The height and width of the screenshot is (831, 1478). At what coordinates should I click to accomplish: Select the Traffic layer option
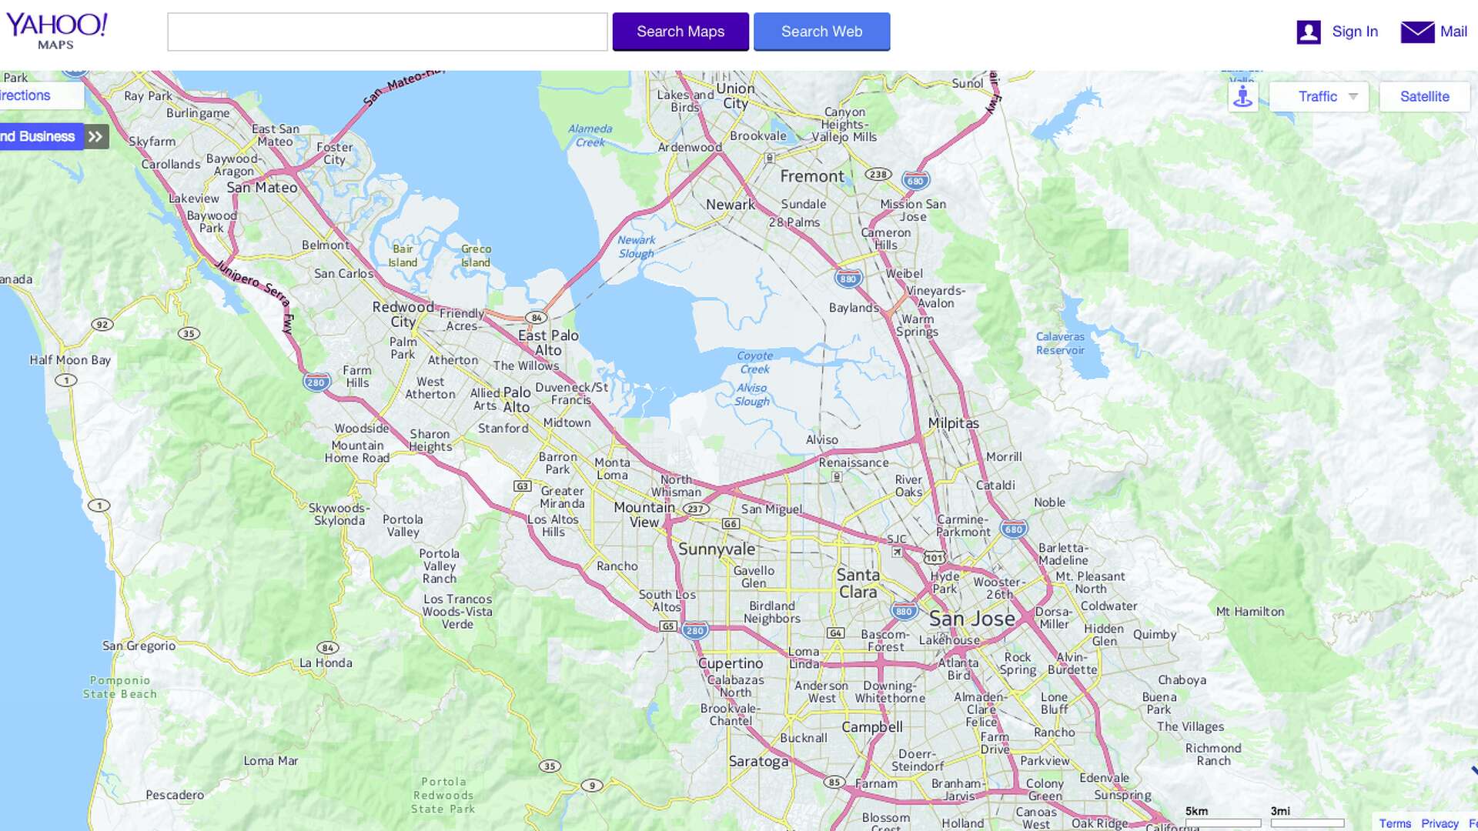[x=1316, y=97]
